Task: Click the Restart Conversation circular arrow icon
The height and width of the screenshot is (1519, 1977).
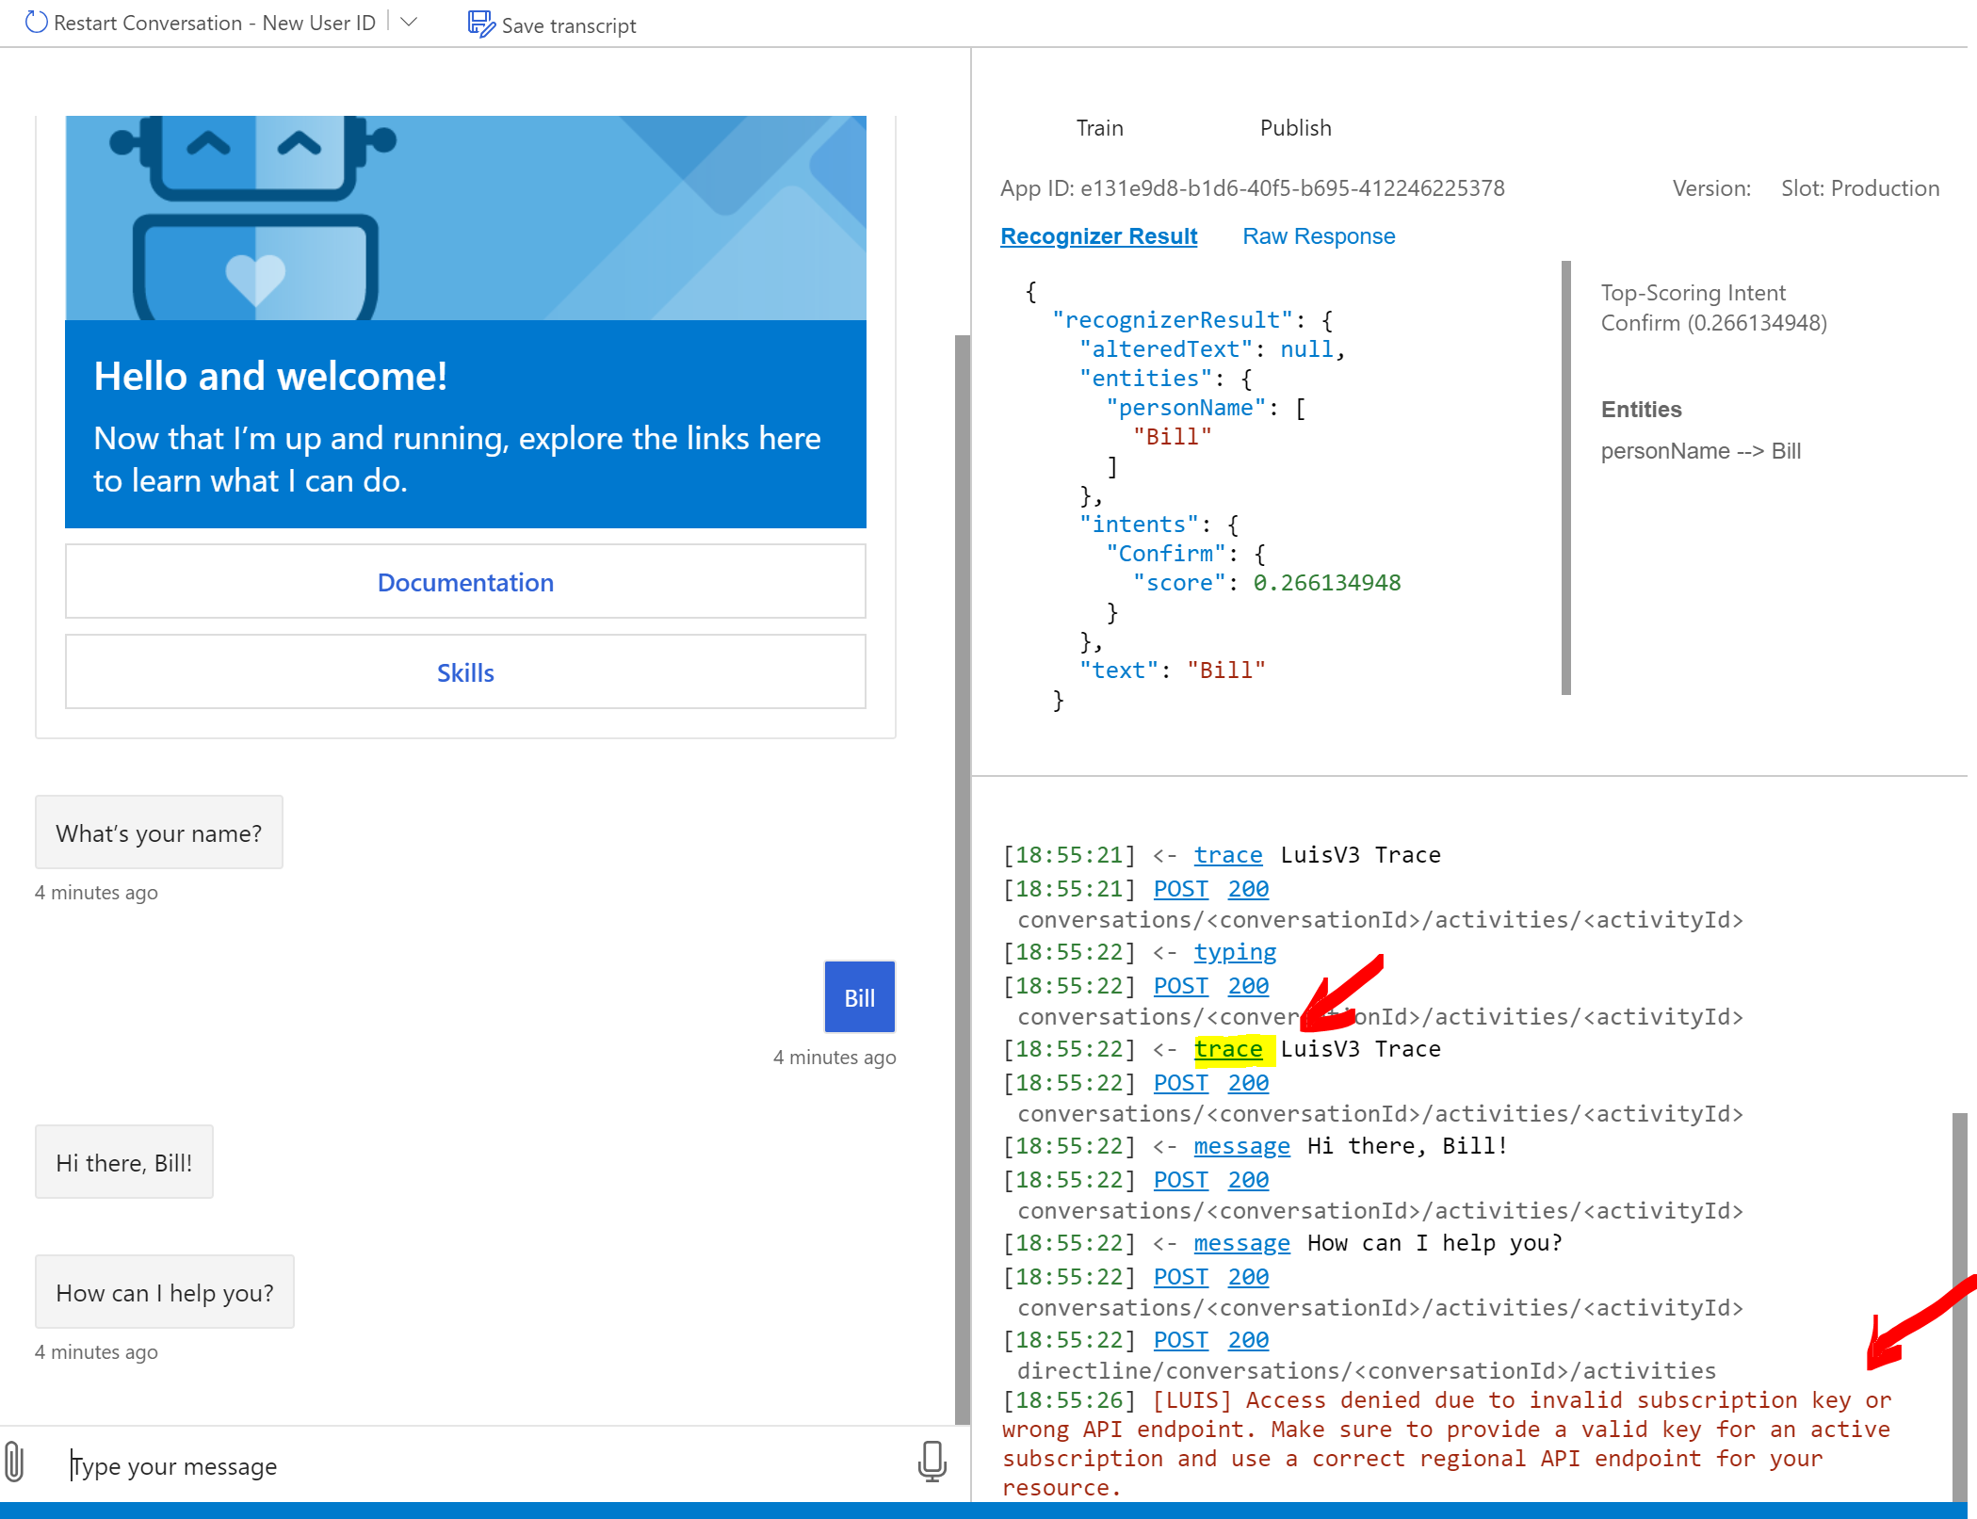Action: point(37,22)
